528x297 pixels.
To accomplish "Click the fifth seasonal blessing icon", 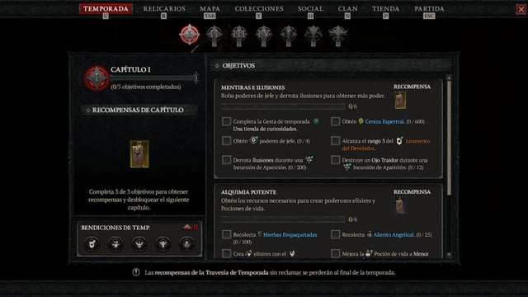I will point(186,244).
